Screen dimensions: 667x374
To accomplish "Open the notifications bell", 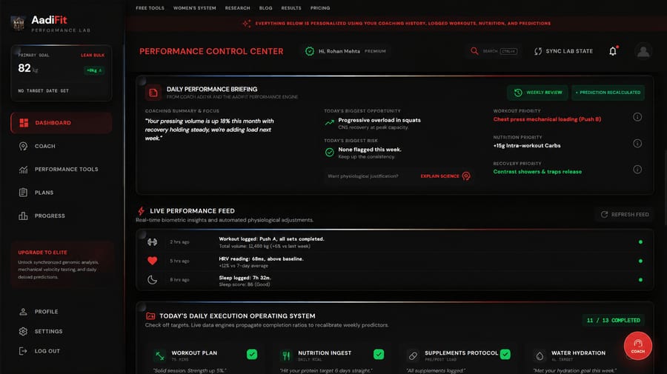I will pos(613,51).
